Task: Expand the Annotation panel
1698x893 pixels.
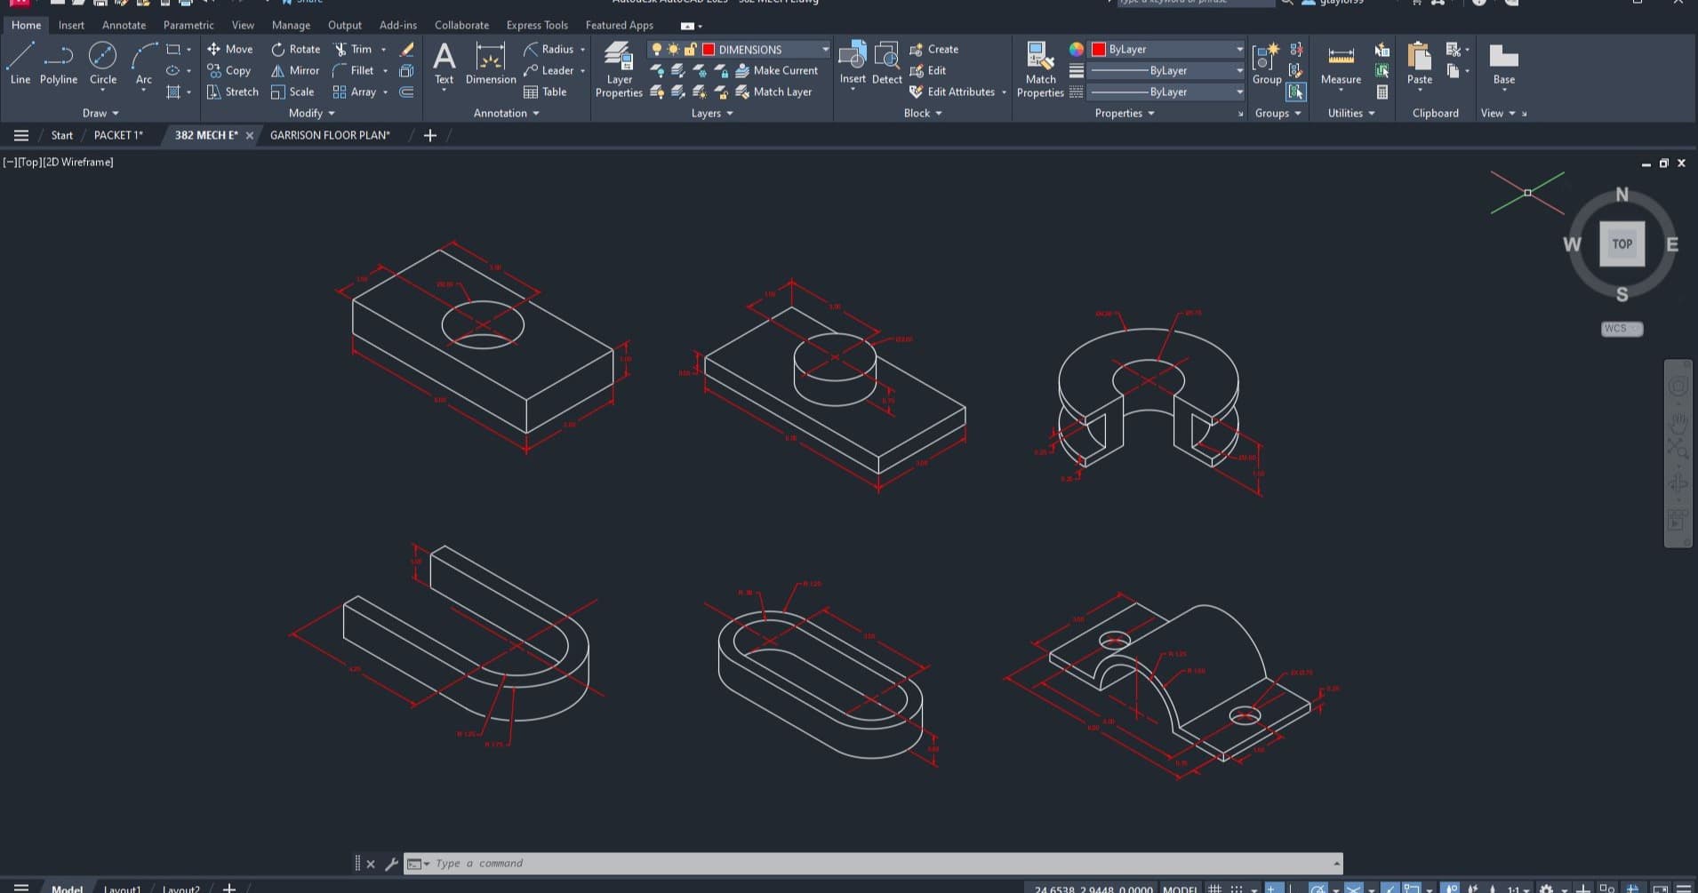Action: (x=507, y=113)
